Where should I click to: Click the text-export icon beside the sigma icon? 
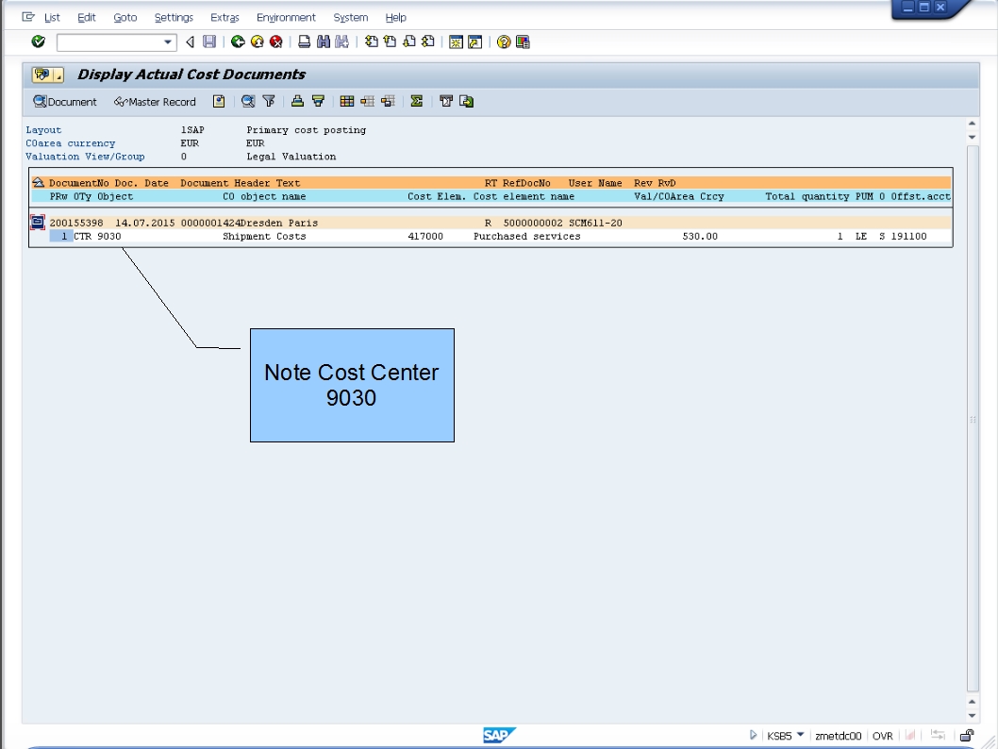446,101
